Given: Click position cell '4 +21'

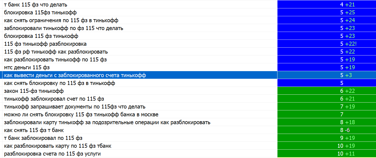Looking at the screenshot, I should click(326, 5).
